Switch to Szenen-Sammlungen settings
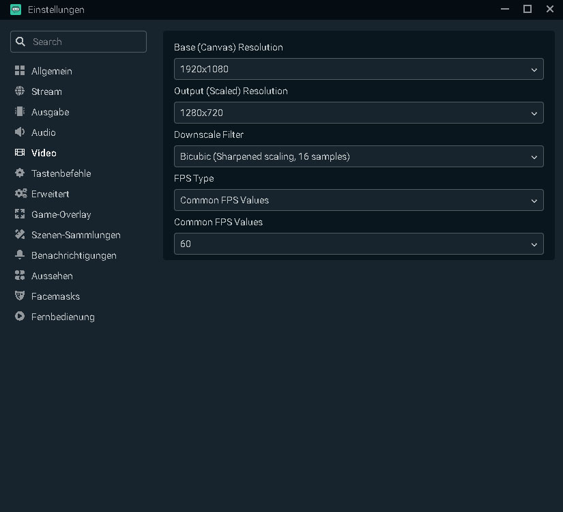The image size is (563, 512). pyautogui.click(x=76, y=235)
